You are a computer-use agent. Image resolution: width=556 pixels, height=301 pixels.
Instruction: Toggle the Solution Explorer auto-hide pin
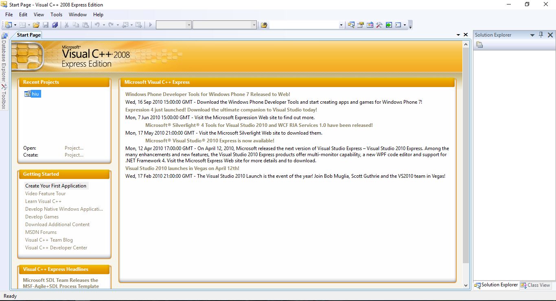point(541,35)
